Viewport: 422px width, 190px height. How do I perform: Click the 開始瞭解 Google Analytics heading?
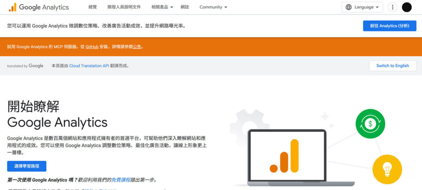click(57, 114)
